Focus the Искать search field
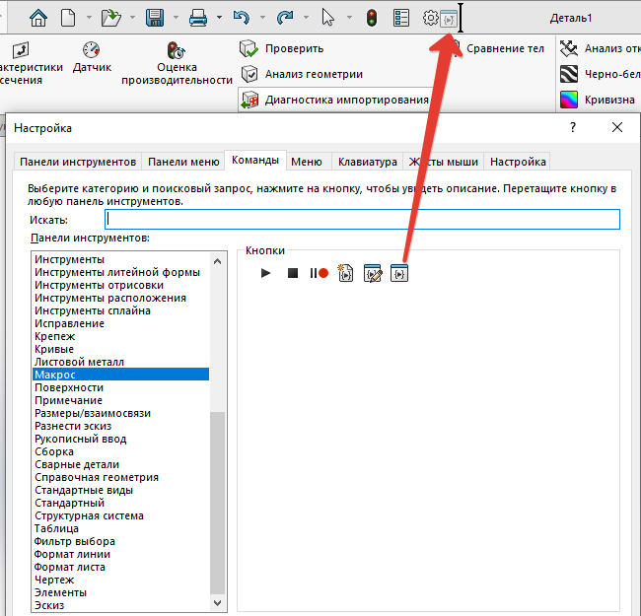The image size is (641, 616). [362, 220]
